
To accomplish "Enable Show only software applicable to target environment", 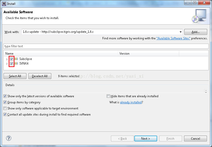I will (x=5, y=108).
